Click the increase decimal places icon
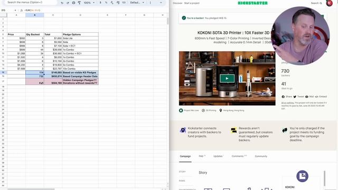Viewport: 338px width, 190px height. 118,3
